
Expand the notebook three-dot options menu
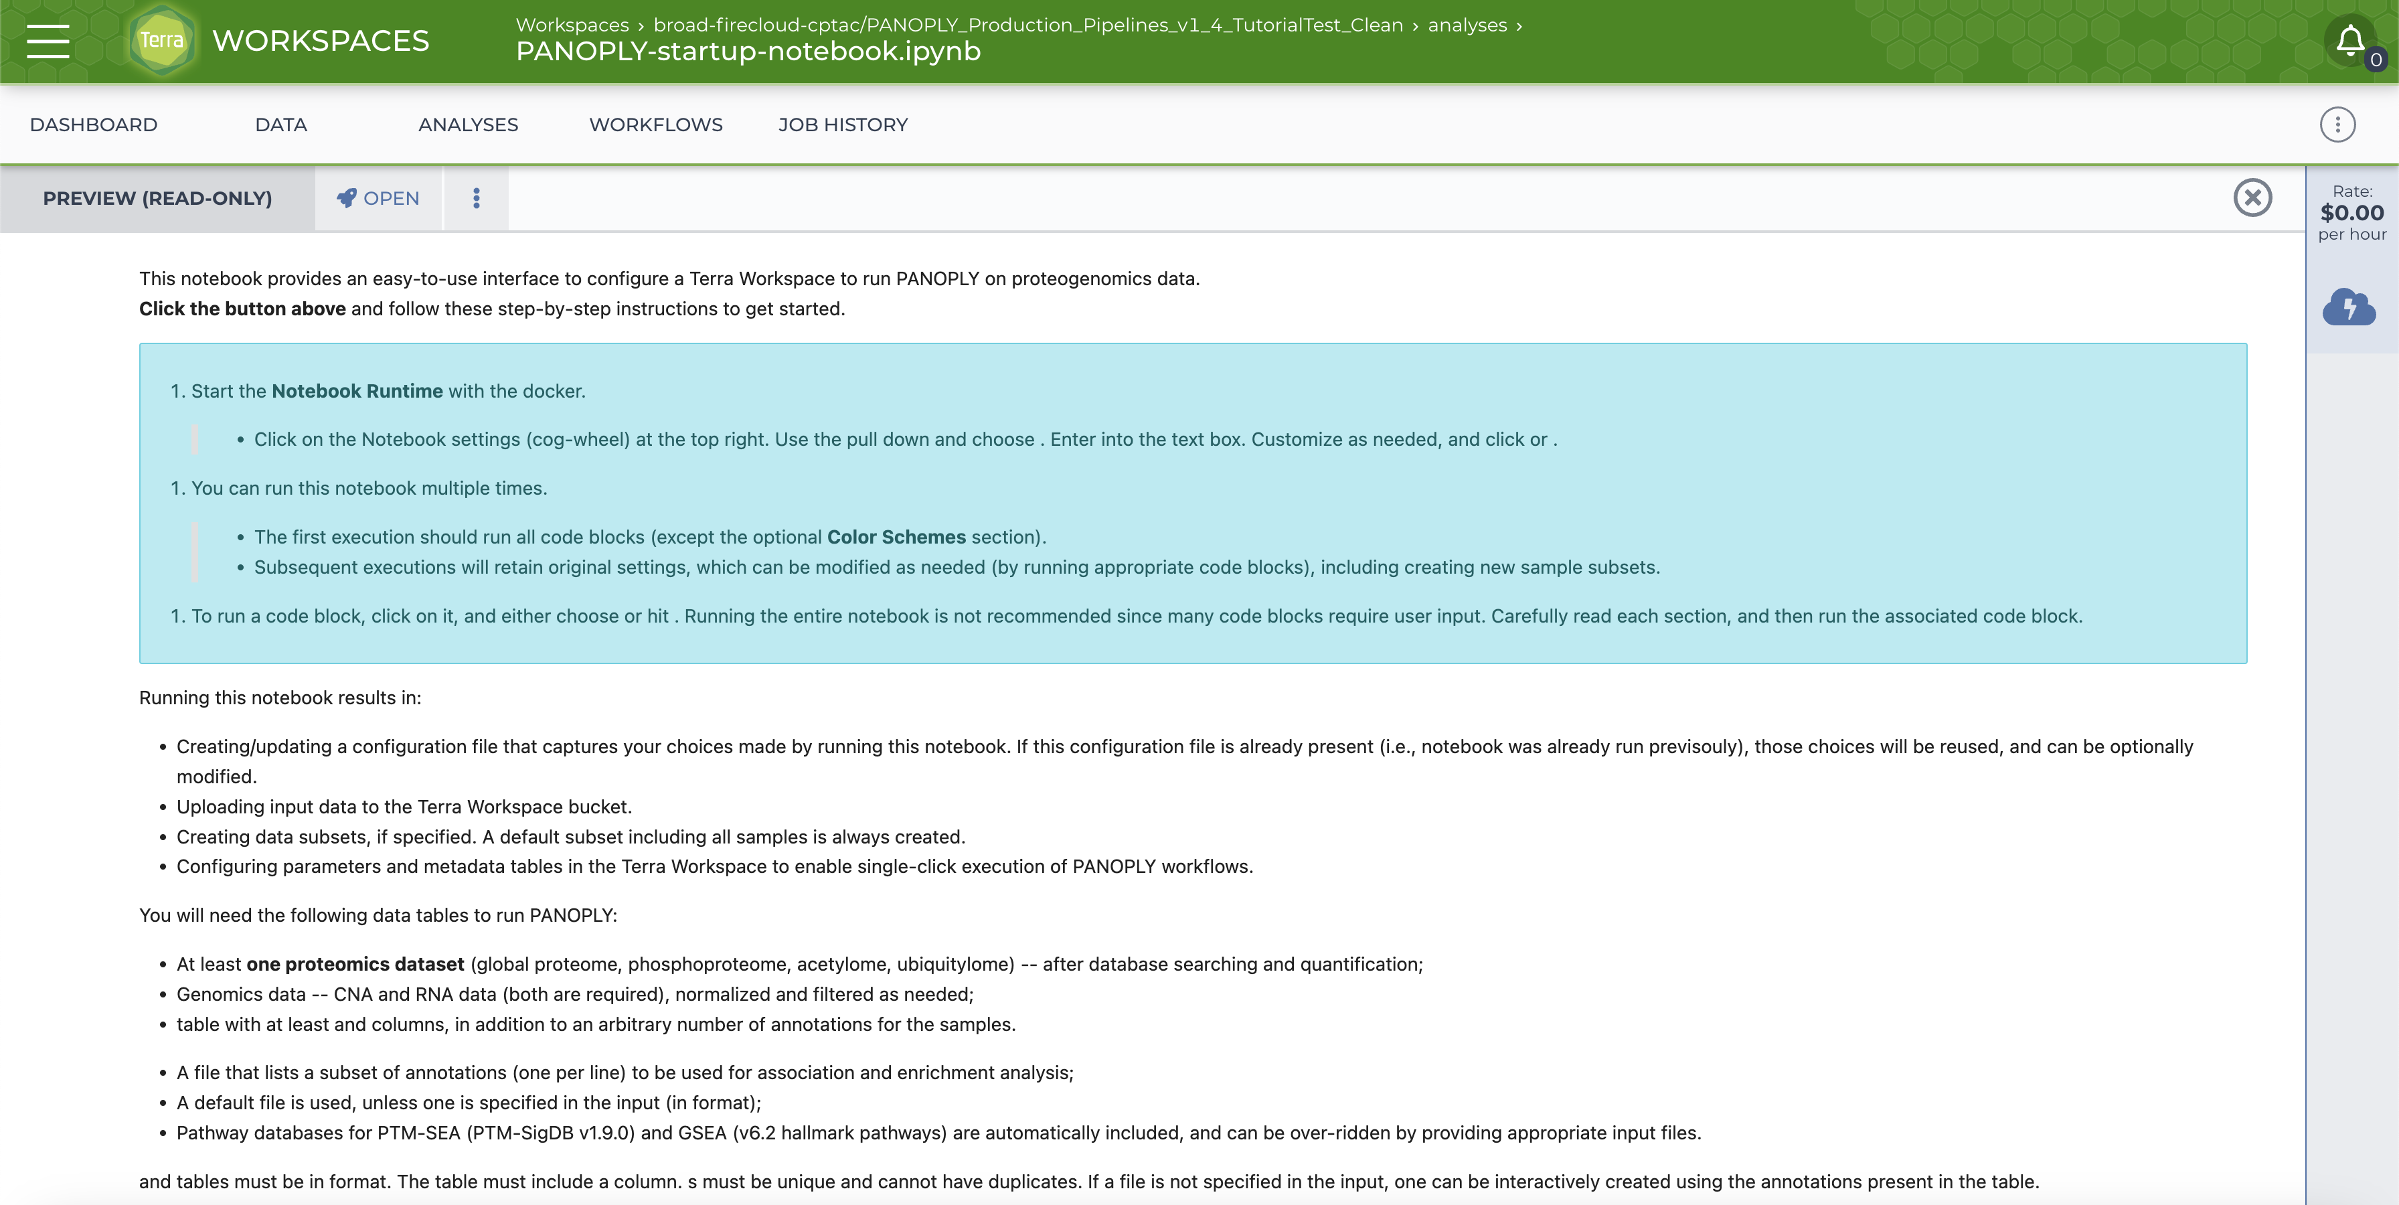(476, 198)
